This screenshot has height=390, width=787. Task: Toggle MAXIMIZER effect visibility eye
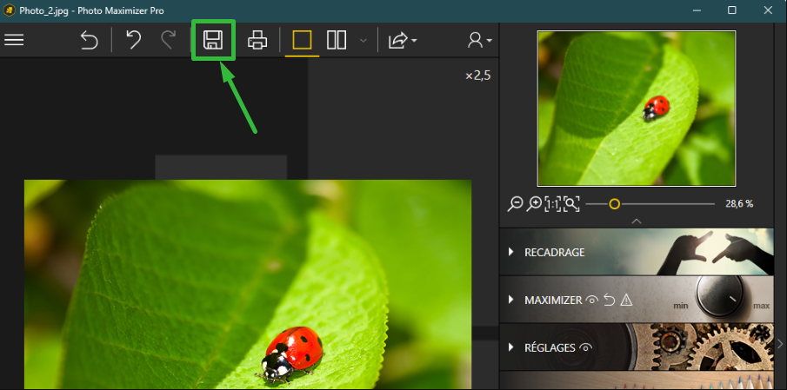pos(592,301)
